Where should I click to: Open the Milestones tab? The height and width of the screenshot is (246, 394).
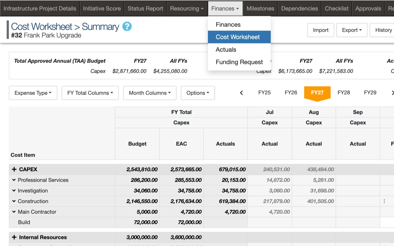pyautogui.click(x=260, y=9)
